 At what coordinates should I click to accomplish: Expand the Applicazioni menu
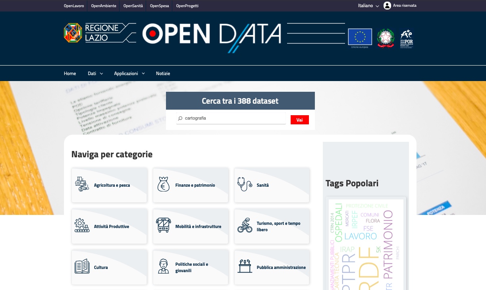point(129,73)
